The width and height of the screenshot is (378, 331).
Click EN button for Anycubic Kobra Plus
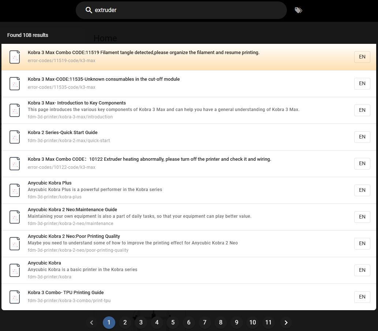click(x=362, y=190)
